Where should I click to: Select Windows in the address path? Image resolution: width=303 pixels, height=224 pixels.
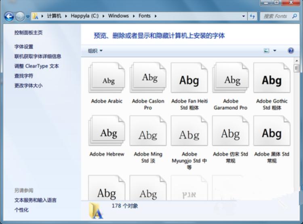[x=118, y=16]
